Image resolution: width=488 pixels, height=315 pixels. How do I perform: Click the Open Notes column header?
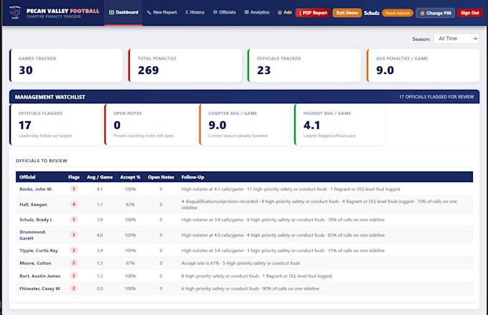point(161,177)
